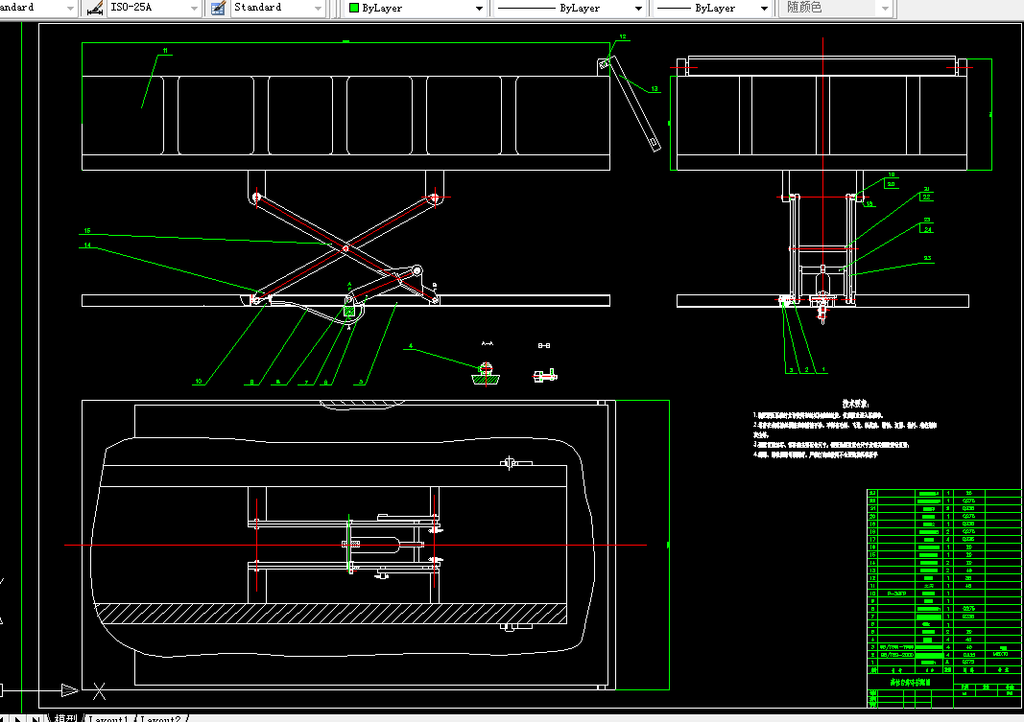This screenshot has height=722, width=1024.
Task: Open the ByLayer lineweight dropdown
Action: [x=712, y=8]
